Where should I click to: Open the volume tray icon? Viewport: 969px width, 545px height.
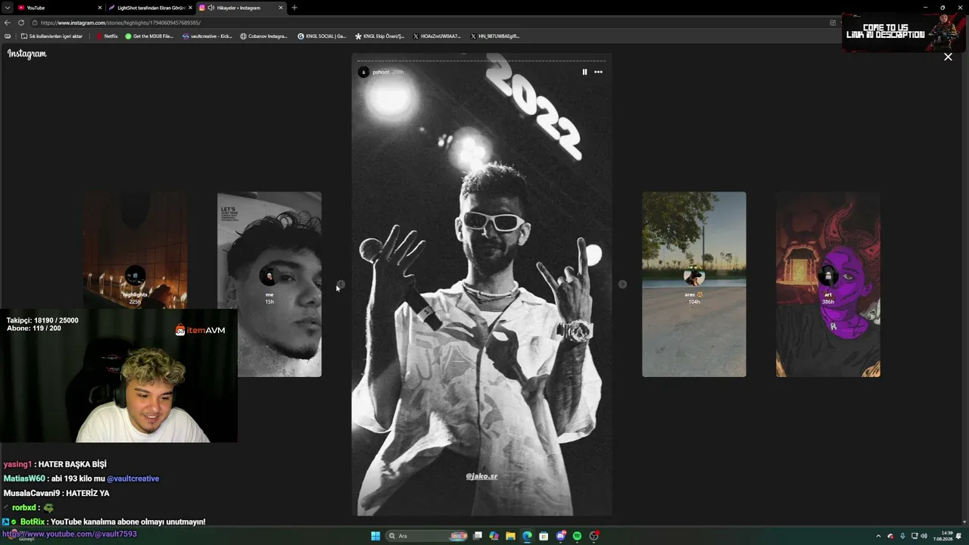(x=924, y=536)
